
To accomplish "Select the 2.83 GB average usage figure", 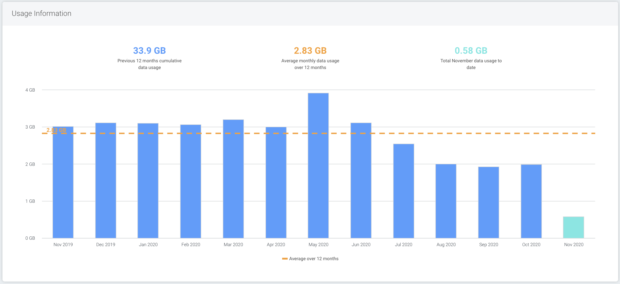I will point(310,51).
